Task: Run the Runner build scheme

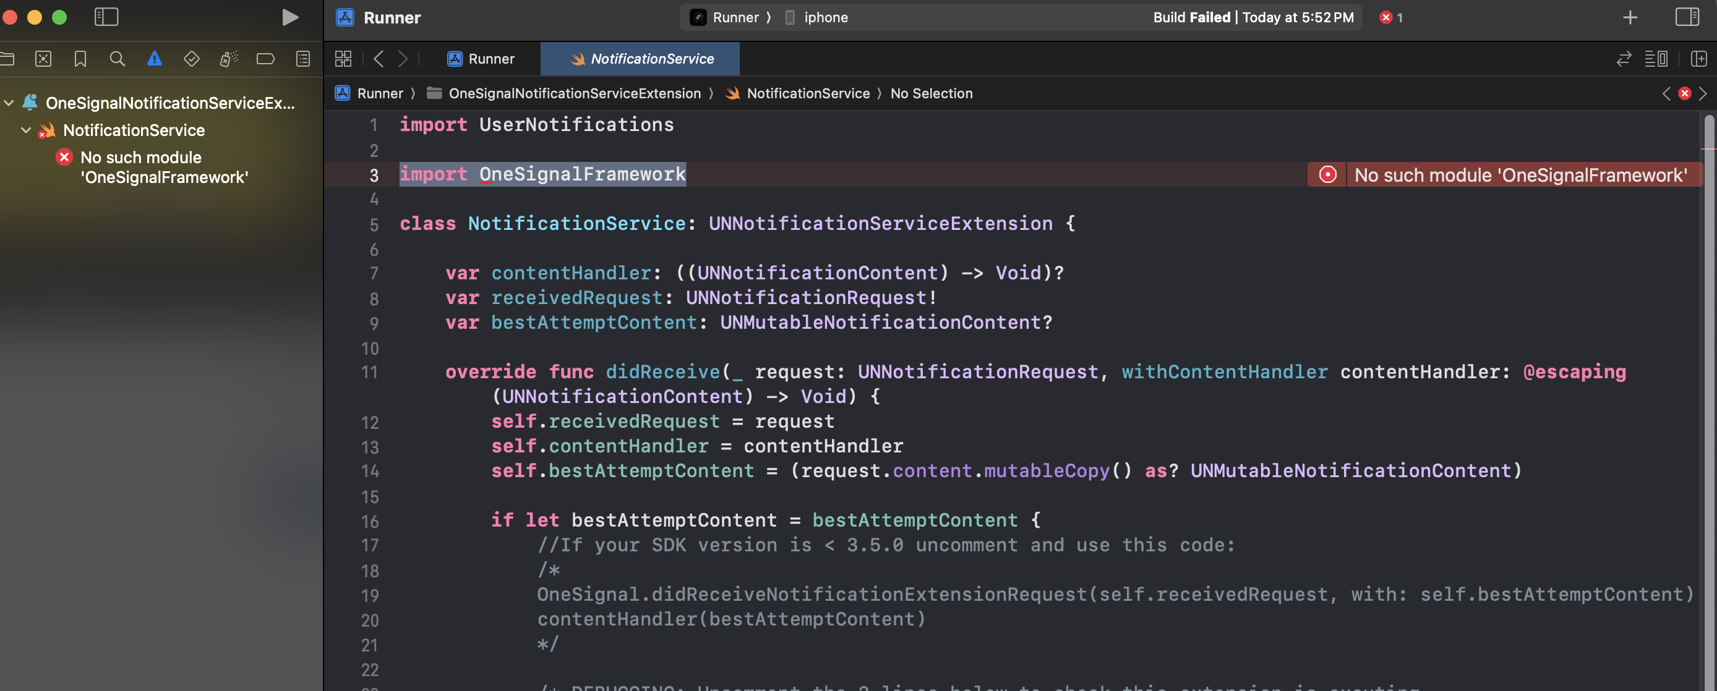Action: (289, 17)
